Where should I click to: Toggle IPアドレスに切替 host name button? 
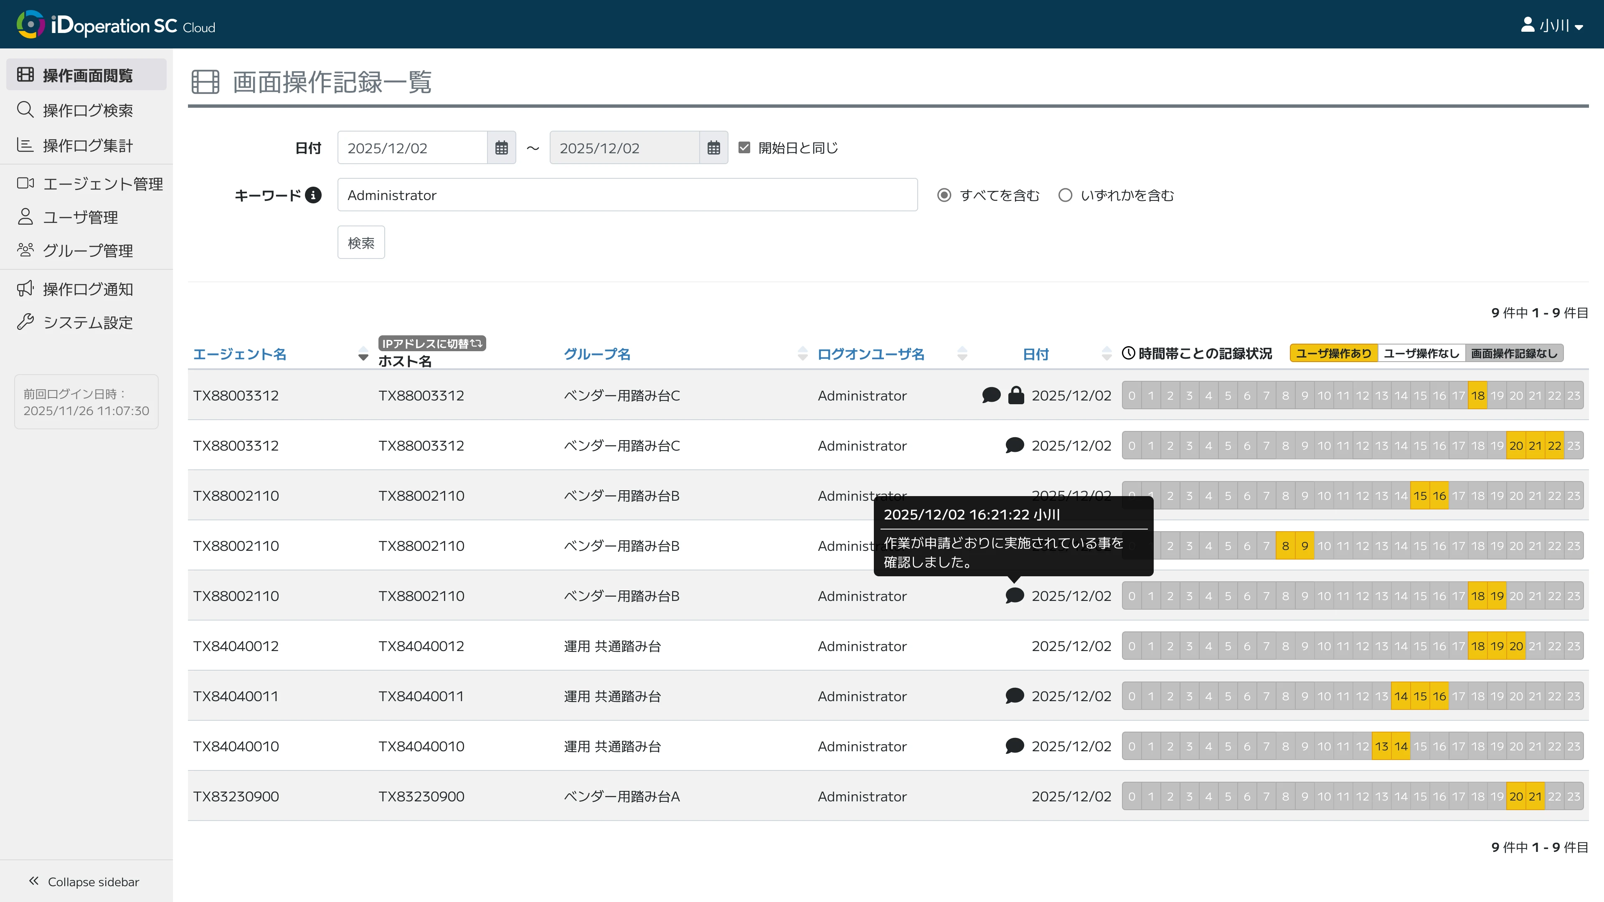tap(431, 343)
